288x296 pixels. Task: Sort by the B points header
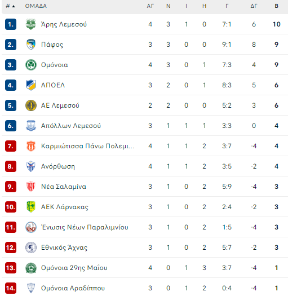276,6
